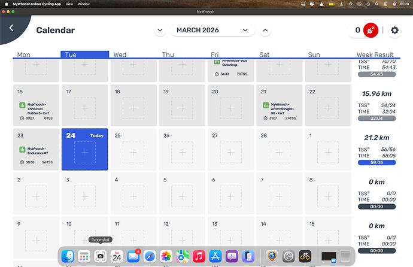Click the 32:04 weekly time bar
Viewport: 413px width, 267px height.
click(x=376, y=119)
